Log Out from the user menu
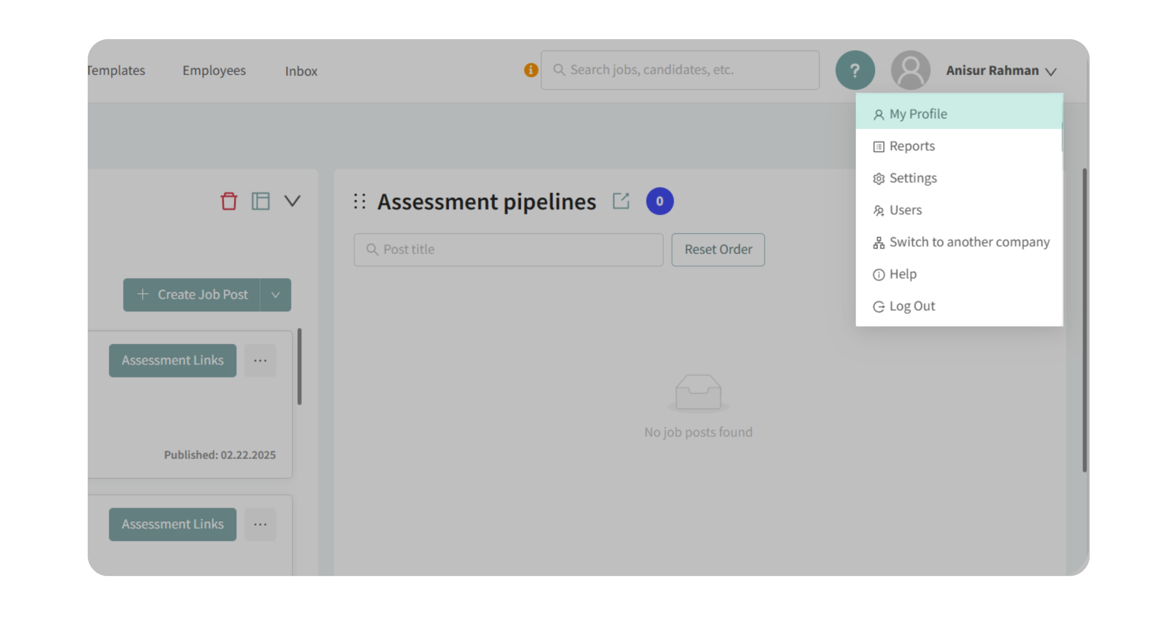Image resolution: width=1175 pixels, height=630 pixels. (x=959, y=306)
